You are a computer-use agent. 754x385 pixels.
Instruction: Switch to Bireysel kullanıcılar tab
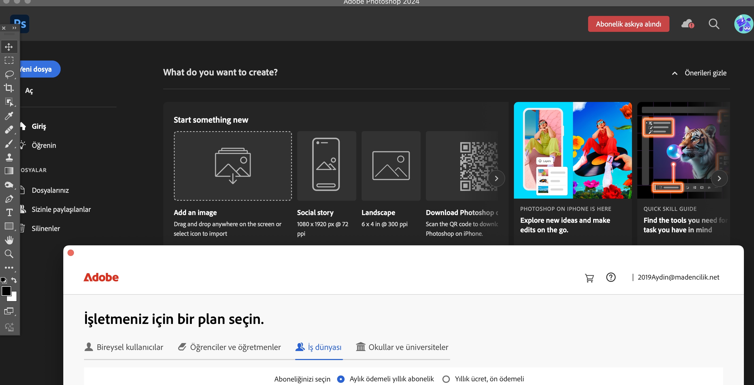pos(124,347)
